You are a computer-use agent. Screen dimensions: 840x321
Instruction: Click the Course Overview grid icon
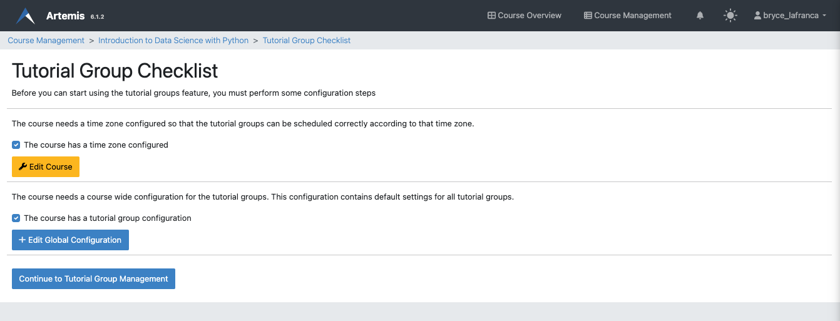pos(491,16)
